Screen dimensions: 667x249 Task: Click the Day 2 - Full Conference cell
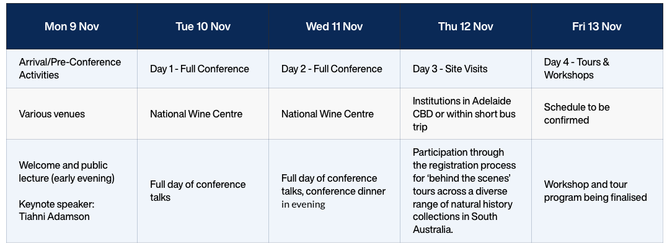click(x=334, y=69)
